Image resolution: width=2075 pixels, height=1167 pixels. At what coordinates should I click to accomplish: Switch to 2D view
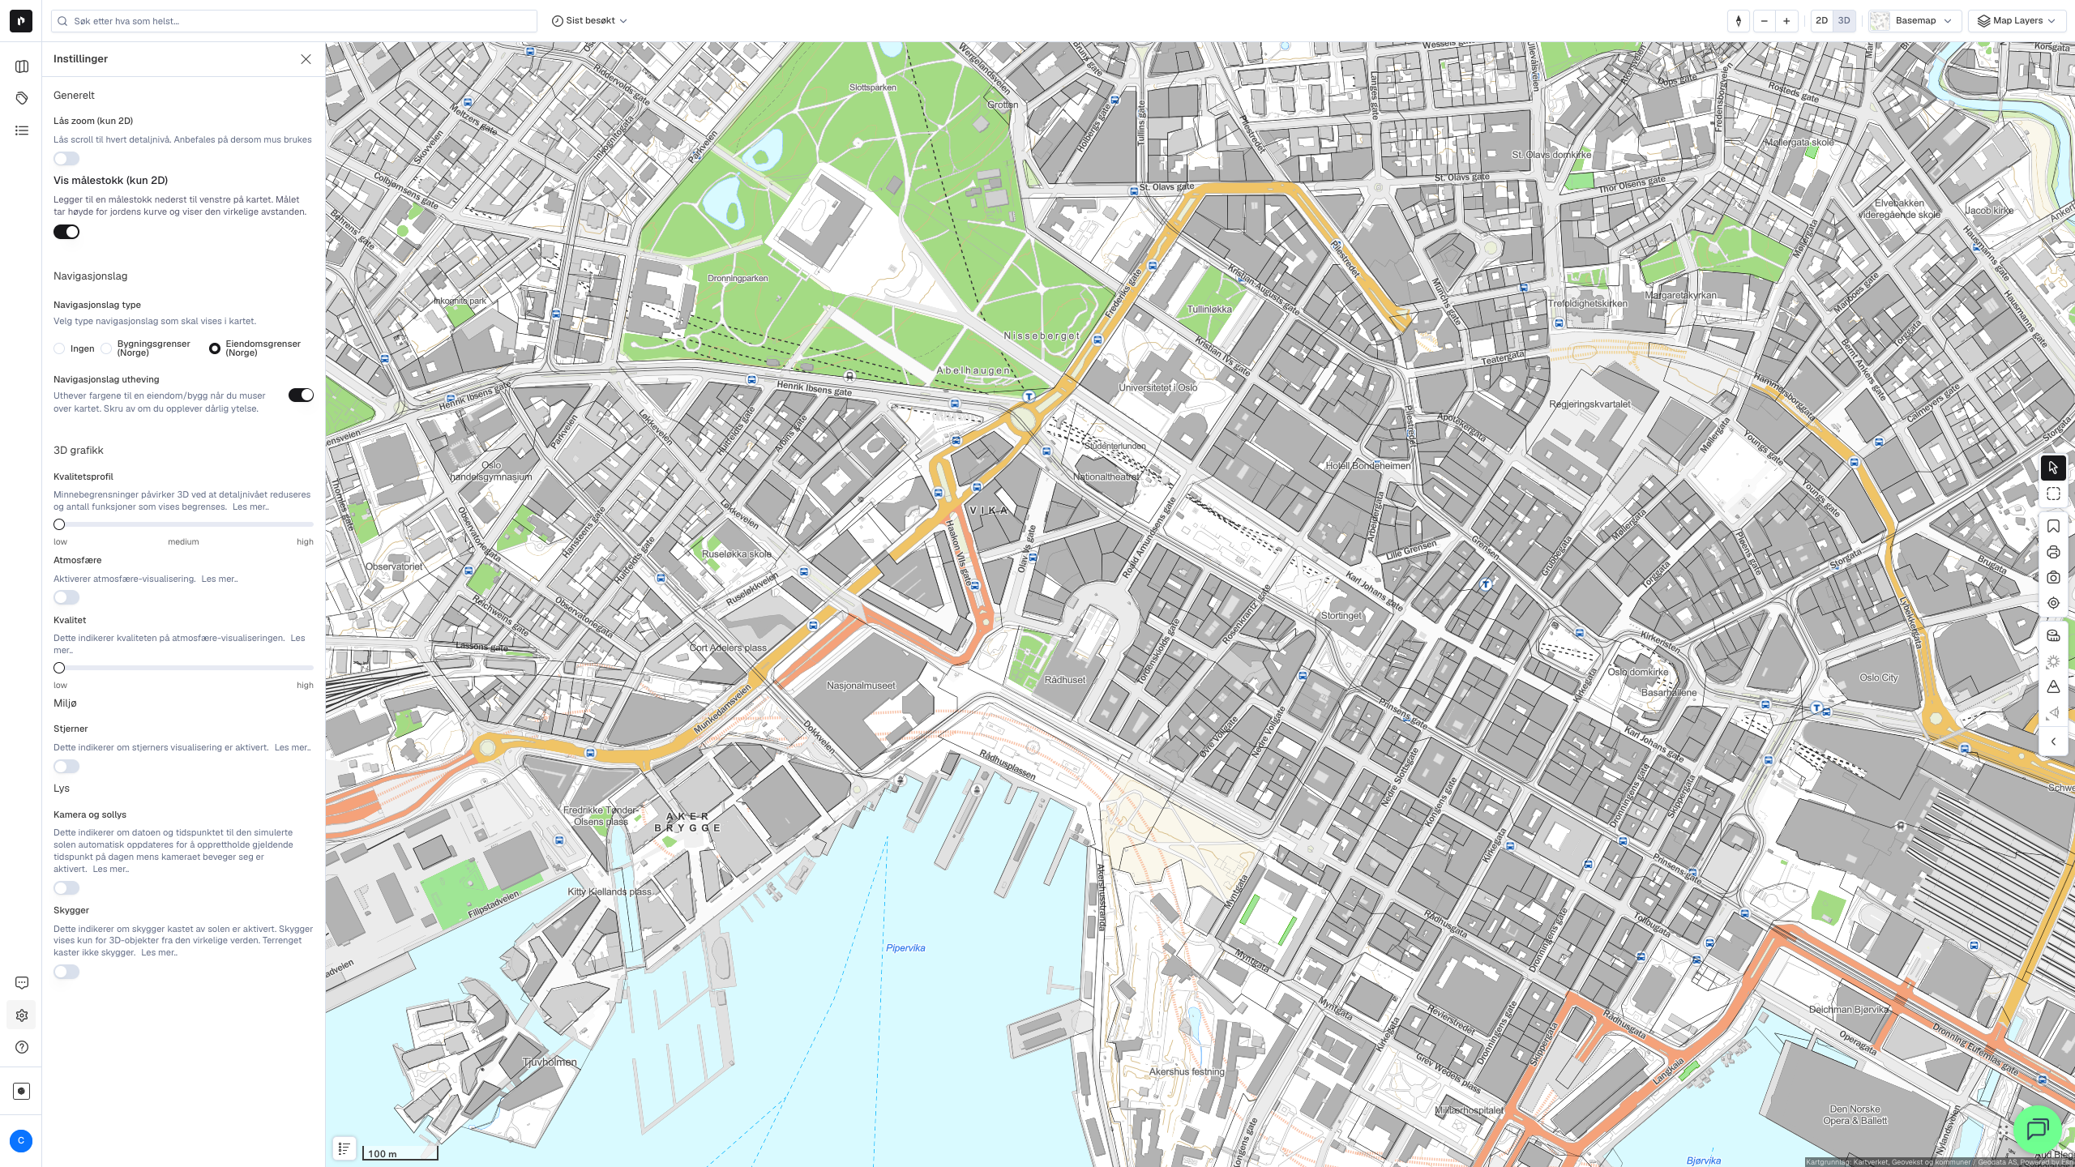click(x=1822, y=21)
